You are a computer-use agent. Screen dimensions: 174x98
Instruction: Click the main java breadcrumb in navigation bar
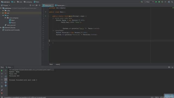point(5,2)
